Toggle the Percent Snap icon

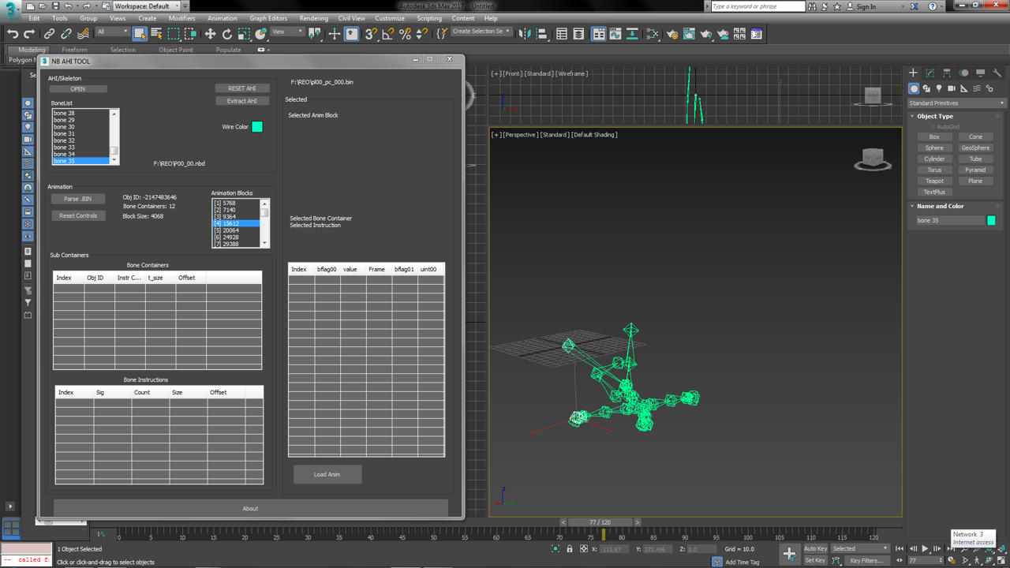(x=405, y=34)
